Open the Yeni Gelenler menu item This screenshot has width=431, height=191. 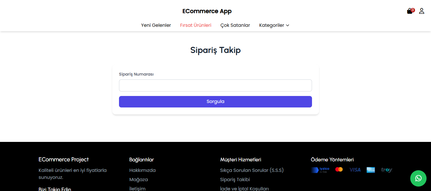[x=156, y=25]
